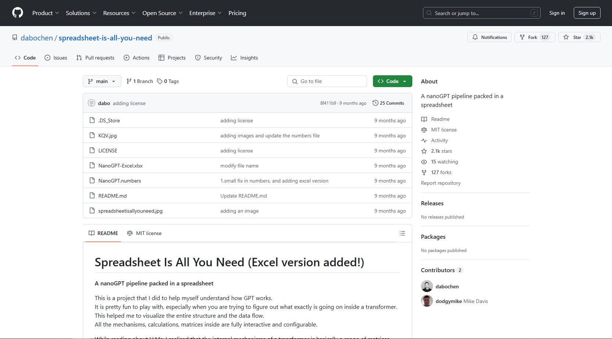Viewport: 612px width, 339px height.
Task: Click the README outline list icon
Action: pyautogui.click(x=402, y=233)
